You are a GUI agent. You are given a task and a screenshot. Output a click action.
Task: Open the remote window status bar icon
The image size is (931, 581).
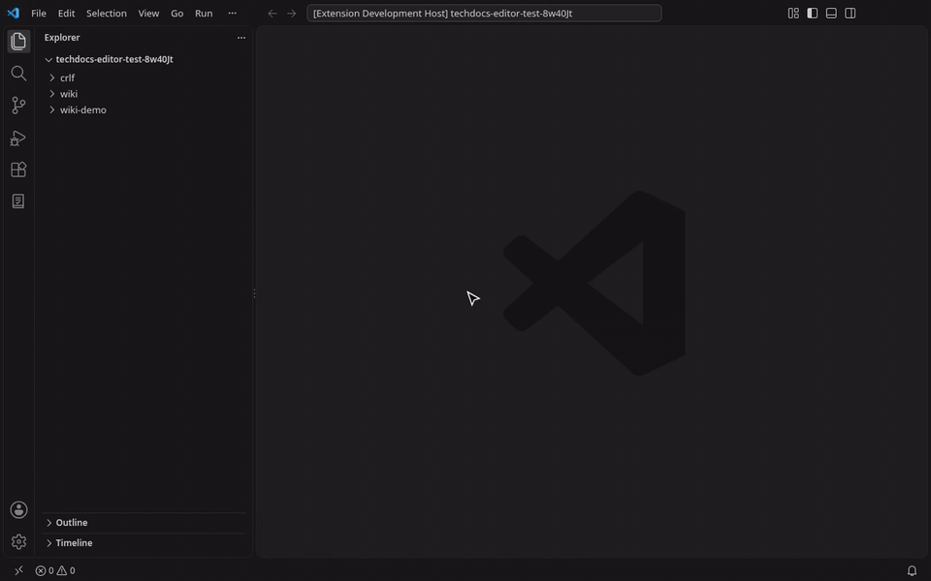(18, 570)
